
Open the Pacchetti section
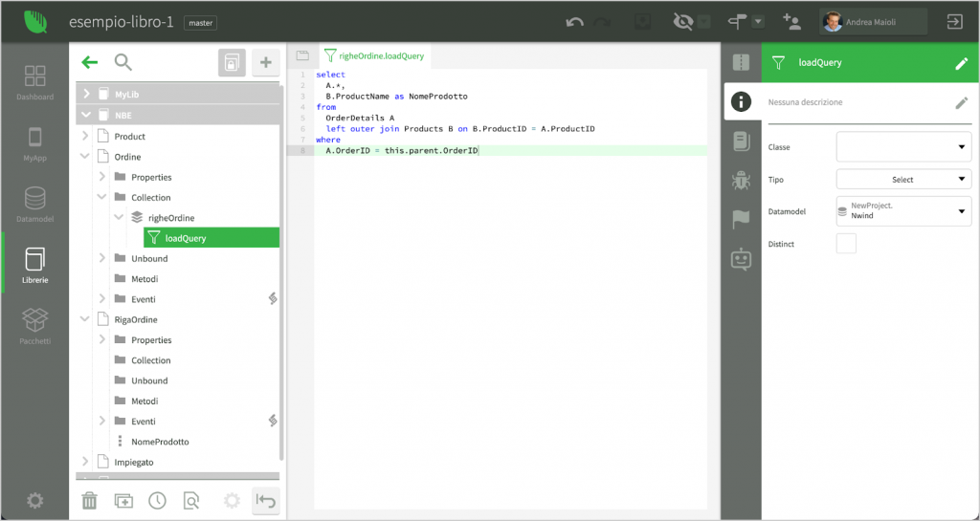tap(35, 326)
